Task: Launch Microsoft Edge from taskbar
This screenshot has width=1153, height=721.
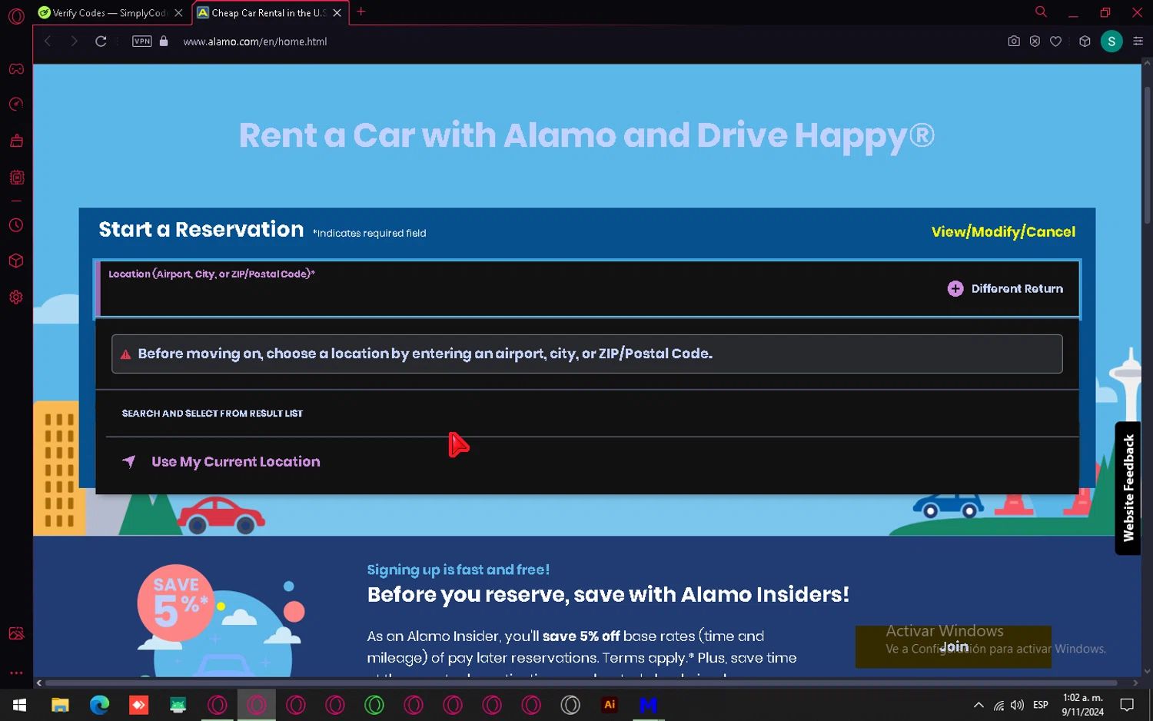Action: tap(99, 705)
